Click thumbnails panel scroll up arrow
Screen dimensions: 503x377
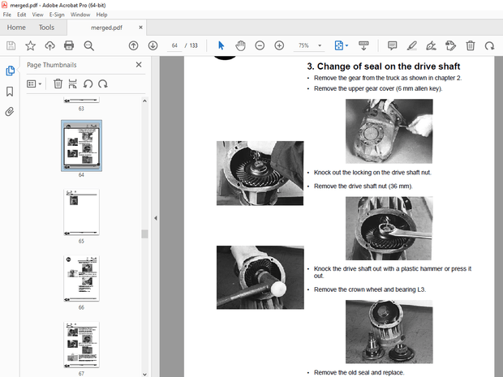click(144, 101)
